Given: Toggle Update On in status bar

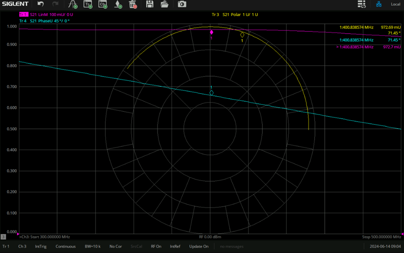Looking at the screenshot, I should pyautogui.click(x=199, y=246).
